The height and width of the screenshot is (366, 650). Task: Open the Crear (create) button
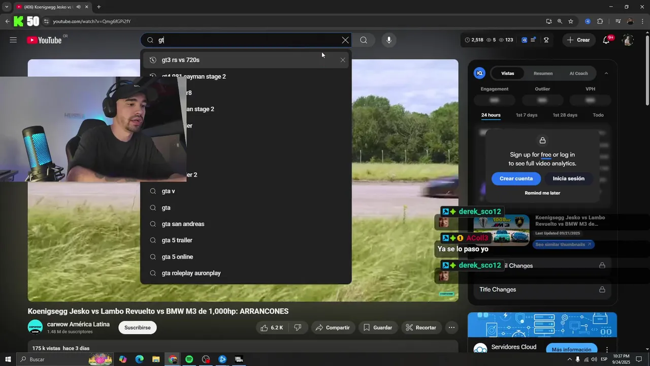pos(579,40)
